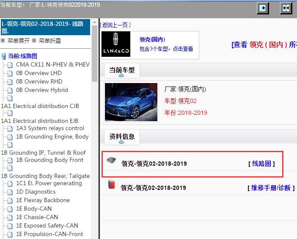The image size is (297, 239).
Task: Open 0B Overview LHD diagram
Action: point(39,73)
